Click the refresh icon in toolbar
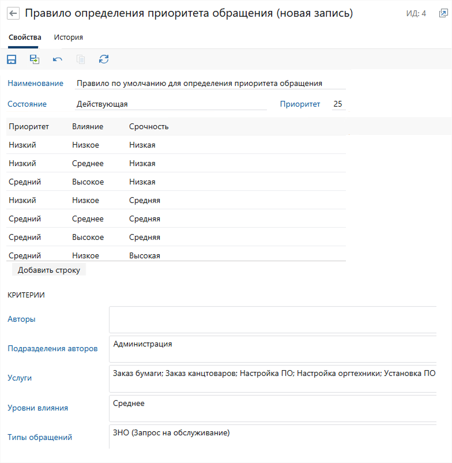 coord(104,59)
